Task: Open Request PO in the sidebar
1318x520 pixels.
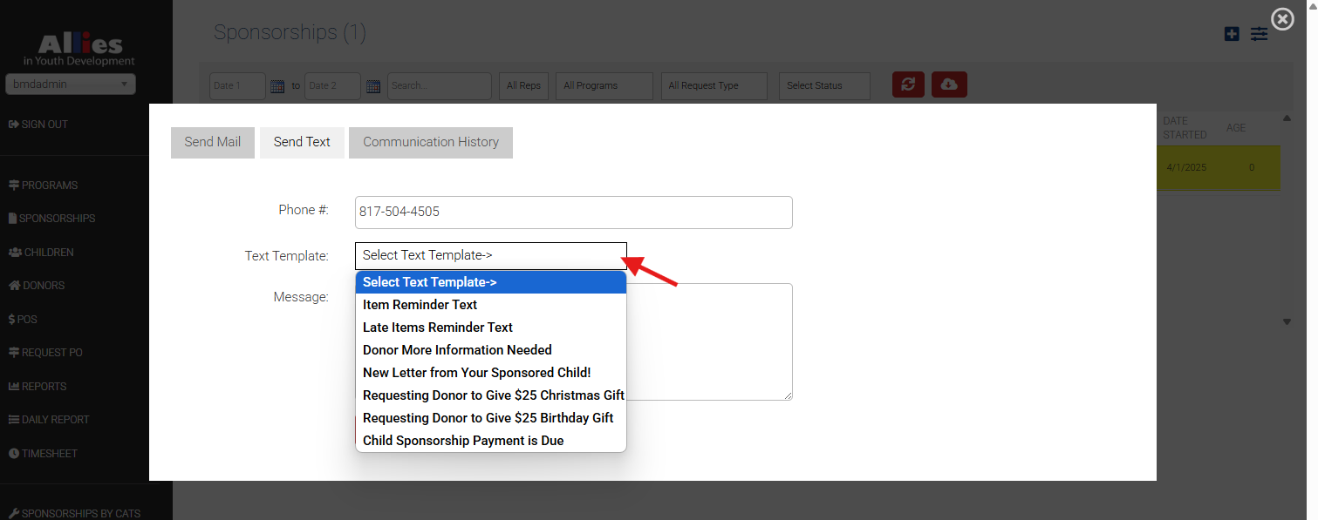Action: pos(45,353)
